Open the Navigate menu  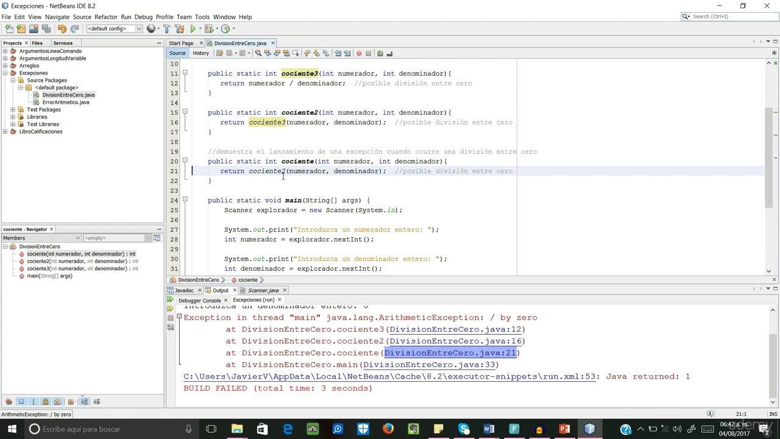(57, 16)
